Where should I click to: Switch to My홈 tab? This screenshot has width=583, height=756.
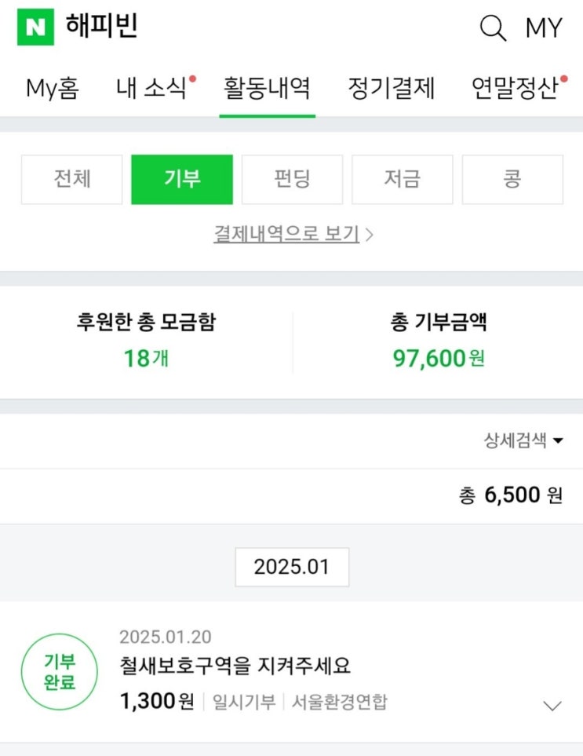(x=53, y=88)
